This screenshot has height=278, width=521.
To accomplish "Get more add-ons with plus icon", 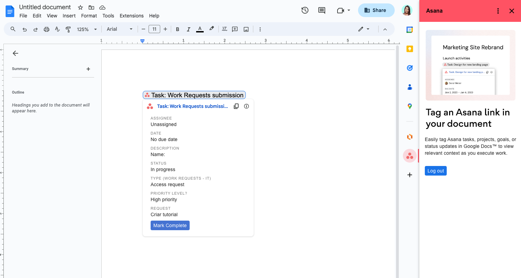I will tap(410, 175).
